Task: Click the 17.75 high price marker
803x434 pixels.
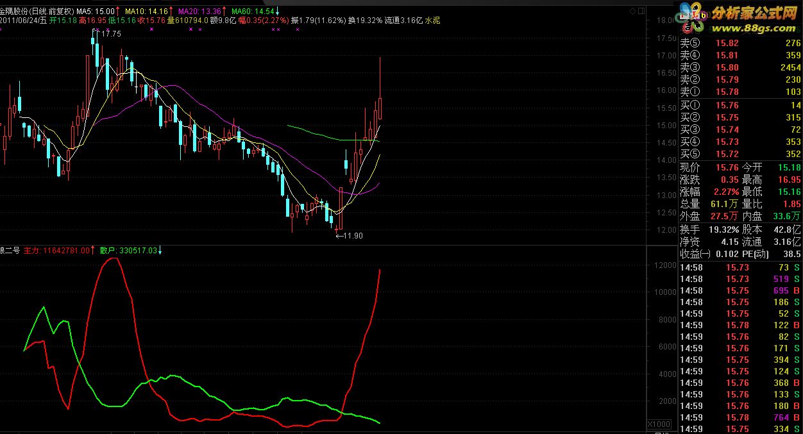Action: click(x=111, y=34)
